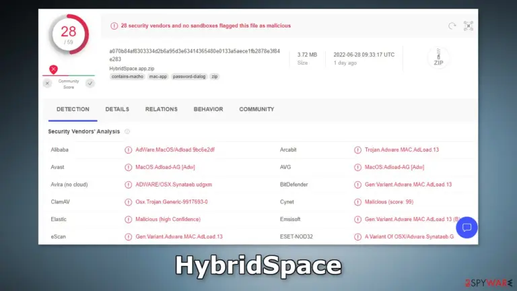Open the Details tab
The image size is (517, 291).
(x=117, y=109)
